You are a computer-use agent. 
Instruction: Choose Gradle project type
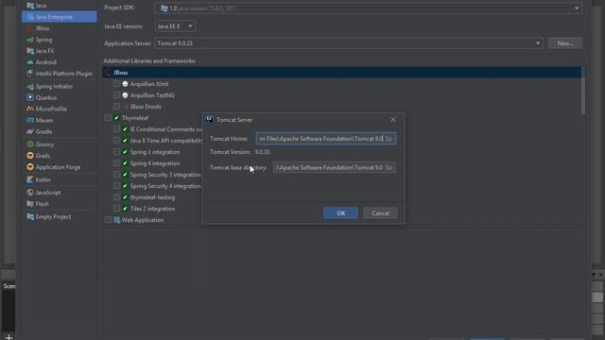coord(43,131)
